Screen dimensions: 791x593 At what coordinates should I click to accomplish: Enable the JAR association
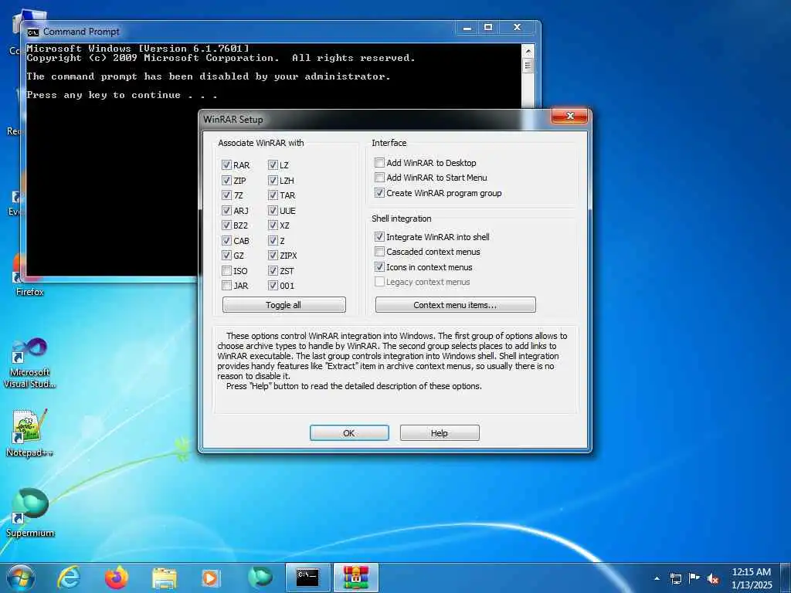[226, 286]
